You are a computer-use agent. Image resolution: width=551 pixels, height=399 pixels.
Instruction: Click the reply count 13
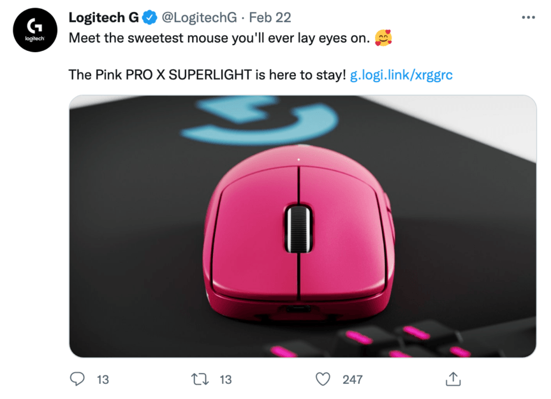[103, 379]
